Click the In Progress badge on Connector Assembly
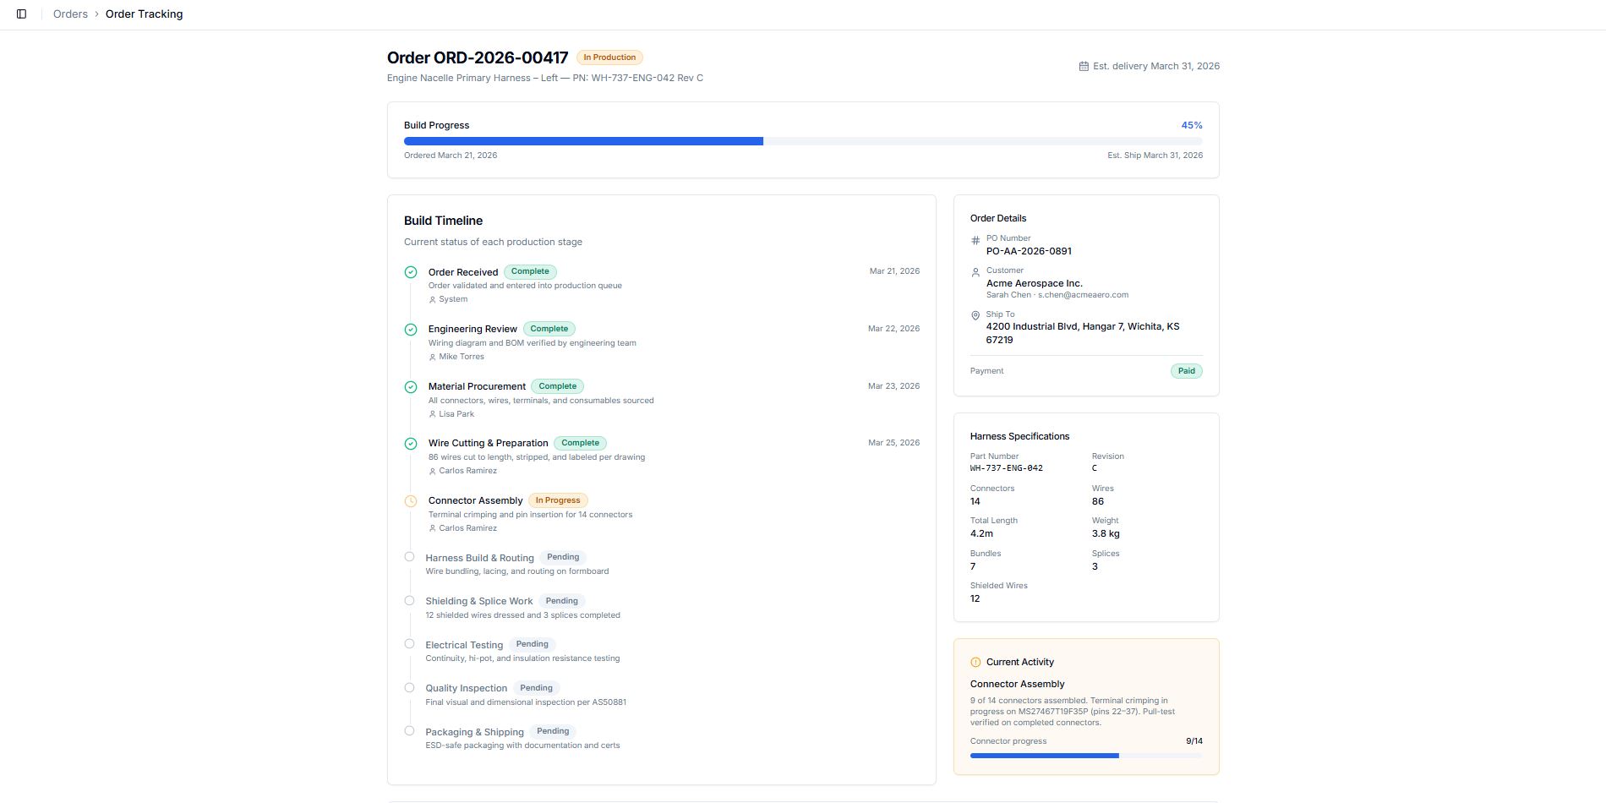1606x803 pixels. tap(558, 500)
